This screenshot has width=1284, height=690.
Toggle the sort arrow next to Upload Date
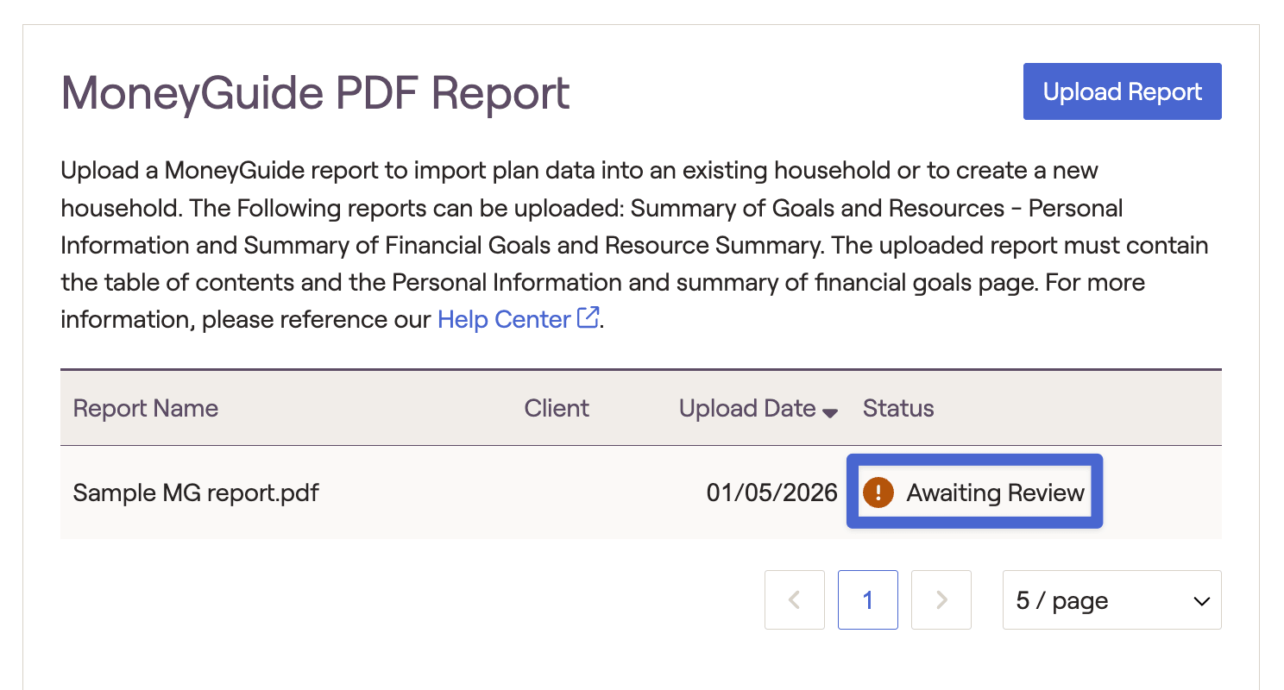pyautogui.click(x=830, y=413)
